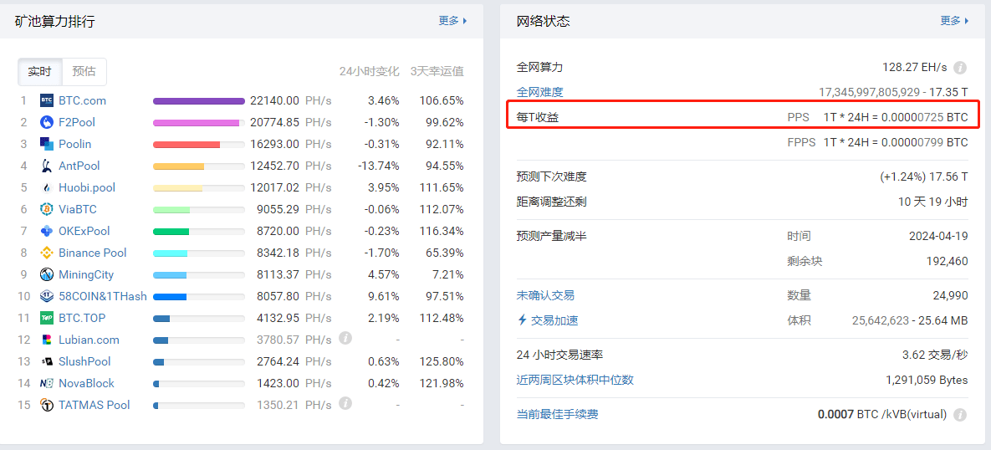Open the AntPool pool link
Screen dimensions: 991x450
click(79, 166)
